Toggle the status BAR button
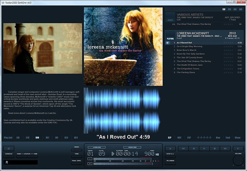 32,157
